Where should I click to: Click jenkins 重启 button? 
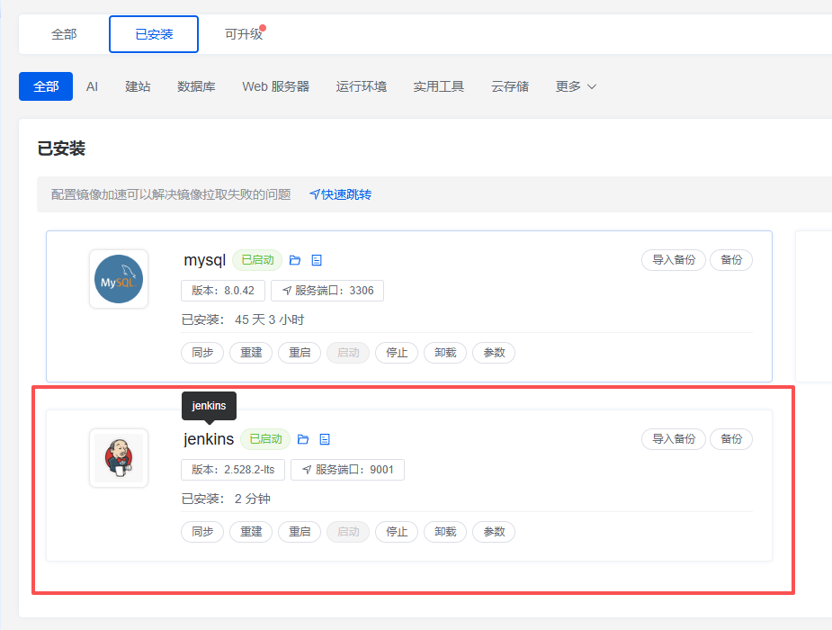click(300, 532)
